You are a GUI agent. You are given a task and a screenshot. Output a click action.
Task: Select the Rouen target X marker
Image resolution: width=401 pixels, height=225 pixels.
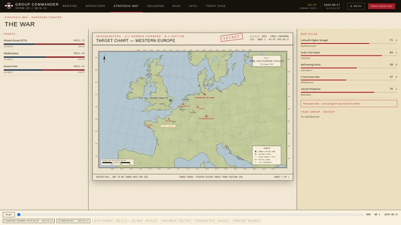coord(169,119)
